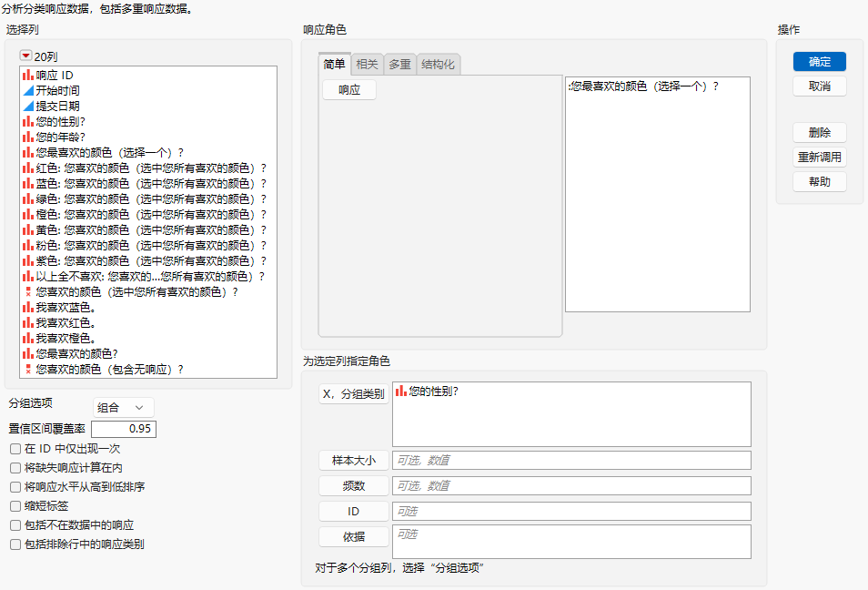Select 您的性别? text in X分组类别 box
Screen dimensions: 868x590
pos(433,392)
